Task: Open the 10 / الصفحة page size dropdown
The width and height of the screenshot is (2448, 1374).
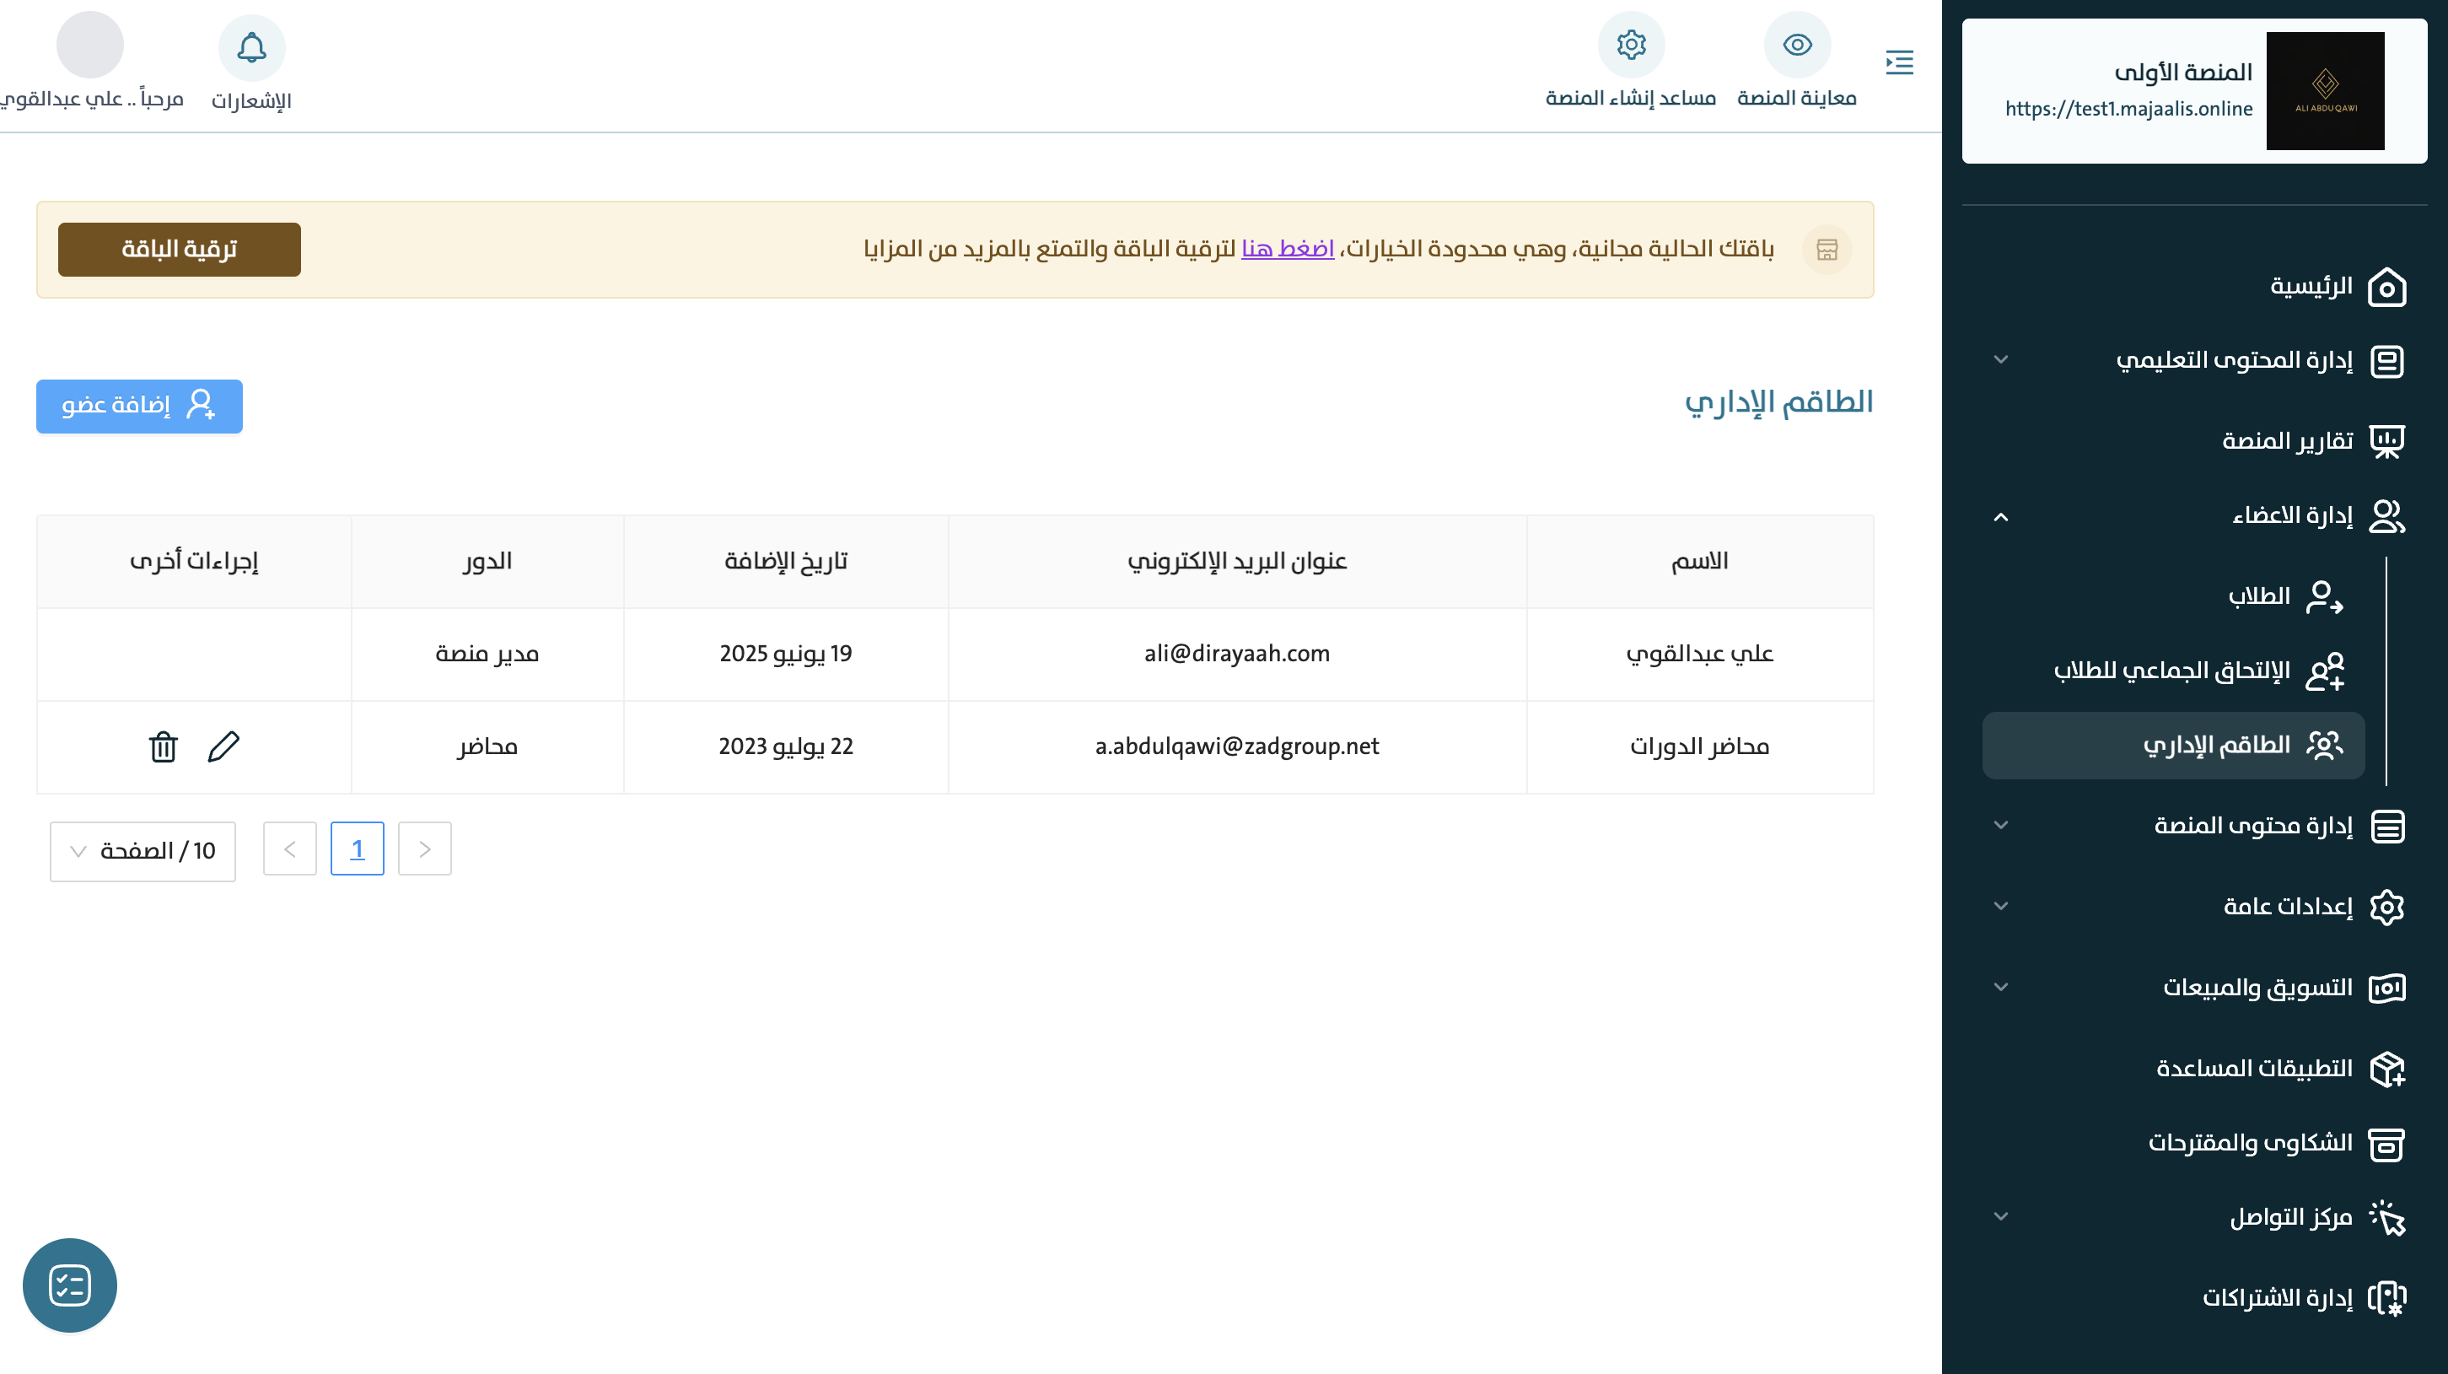Action: point(143,851)
